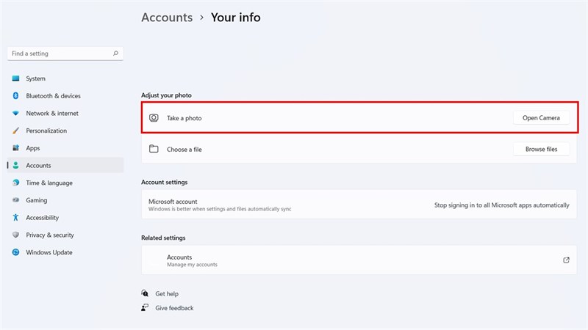Click the Privacy shield icon
Screen dimensions: 588x330
(15, 235)
